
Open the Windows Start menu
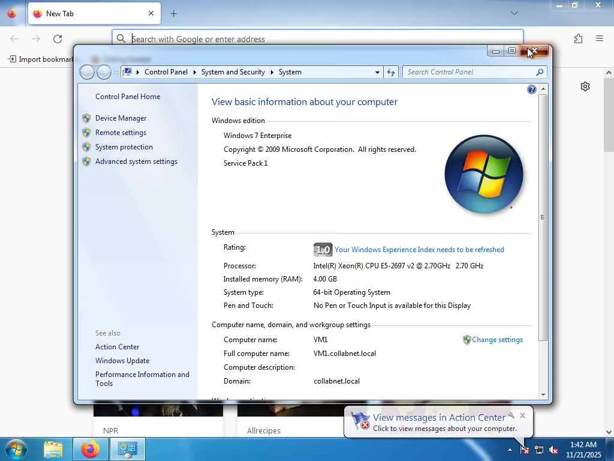tap(16, 449)
